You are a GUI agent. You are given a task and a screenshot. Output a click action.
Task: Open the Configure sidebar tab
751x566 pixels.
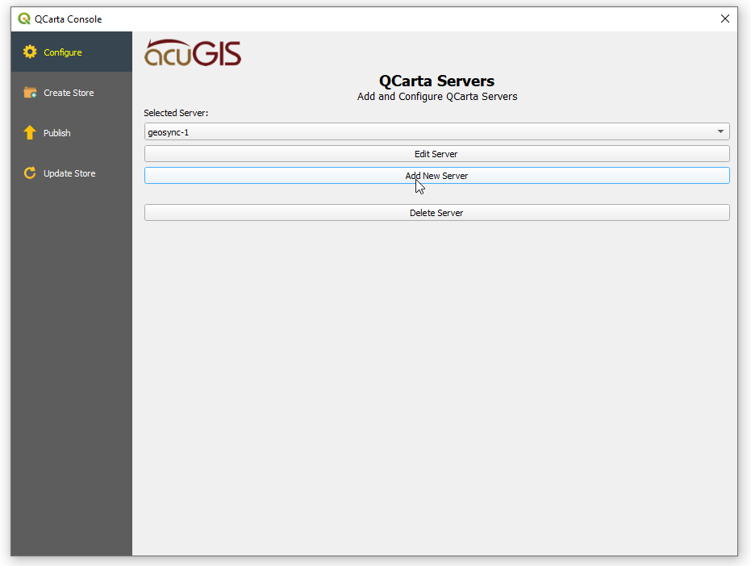point(71,52)
